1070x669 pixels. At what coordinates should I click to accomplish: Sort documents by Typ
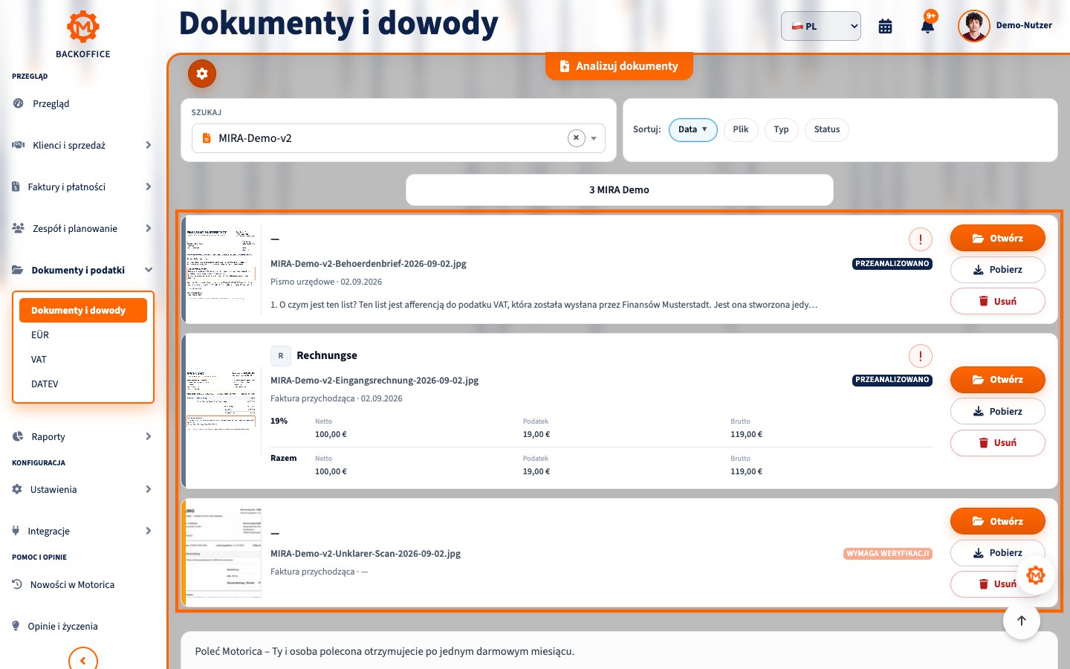click(x=781, y=130)
